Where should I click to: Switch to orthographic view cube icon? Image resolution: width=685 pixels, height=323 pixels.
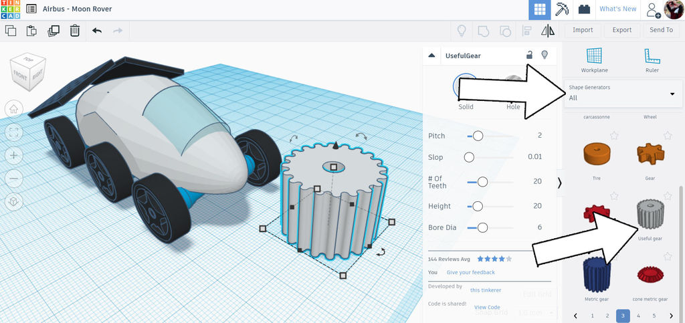[x=13, y=201]
